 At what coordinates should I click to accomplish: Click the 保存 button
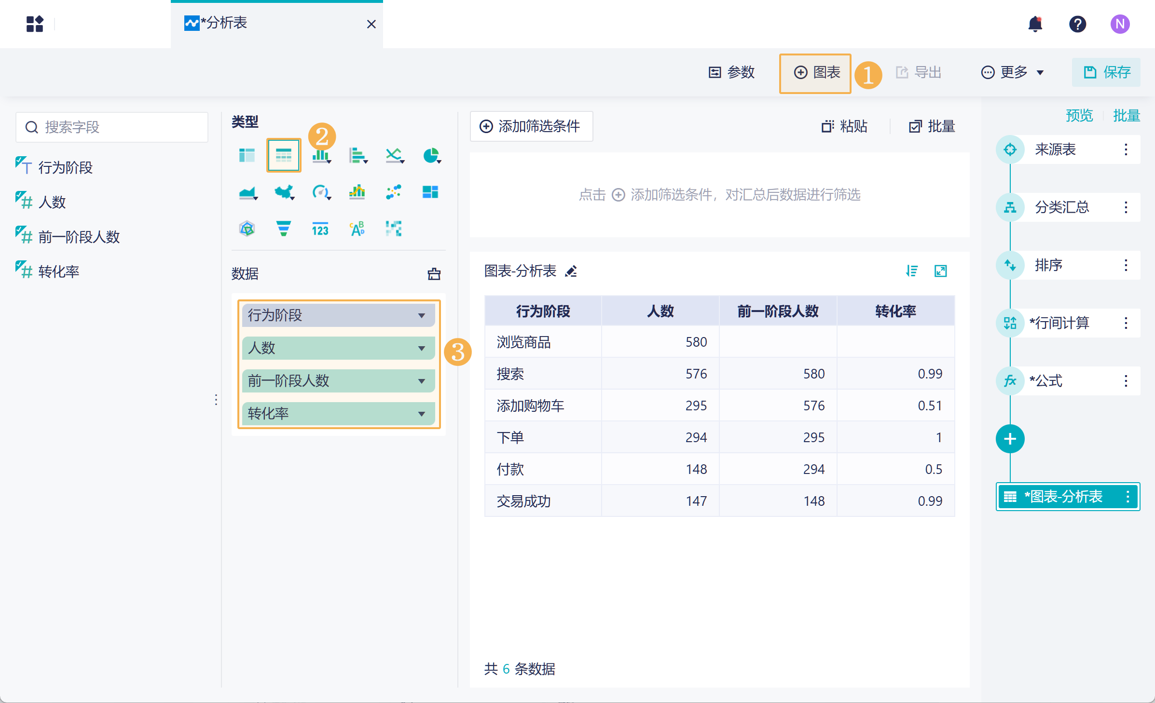[x=1106, y=72]
